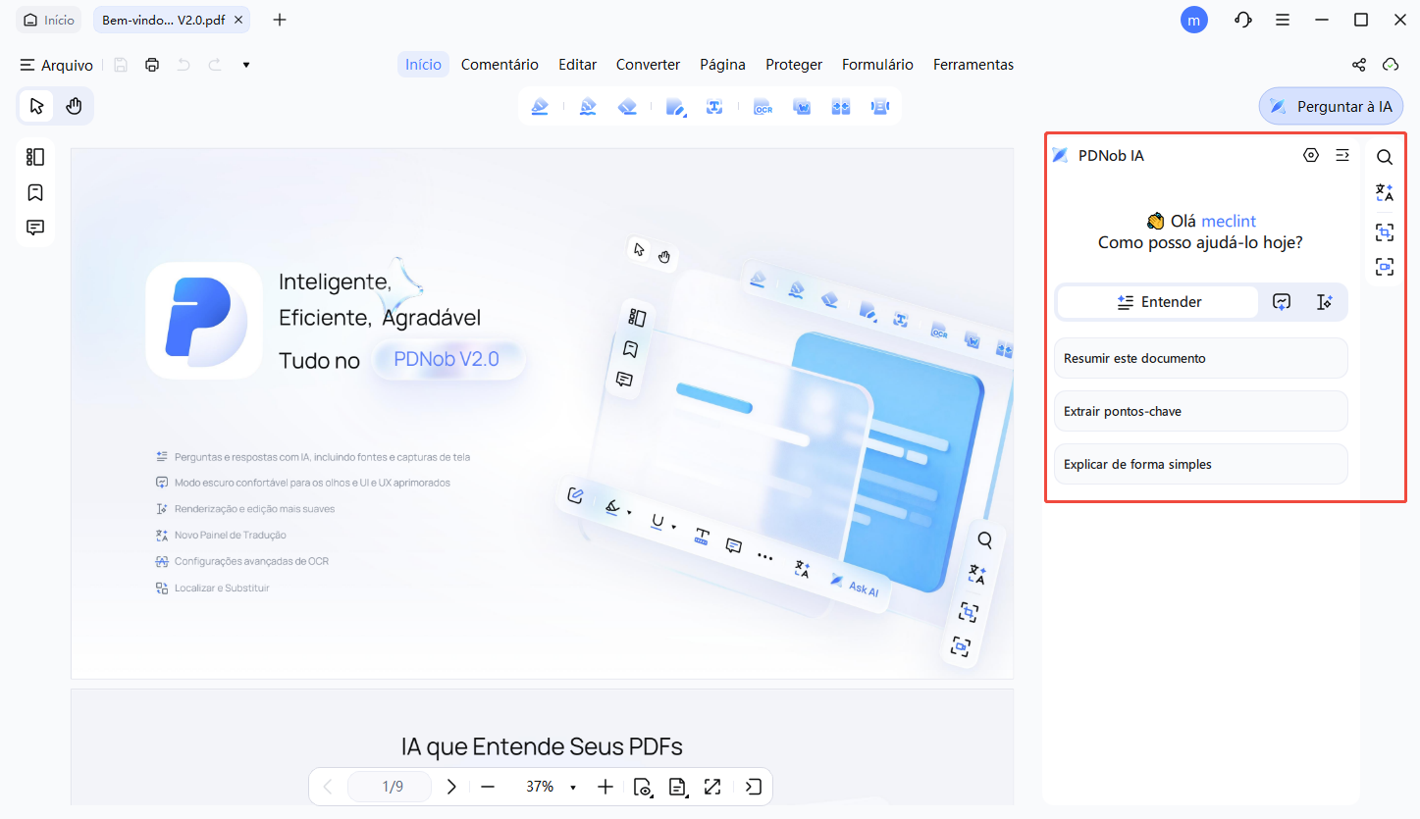Switch to the Converter tab
The height and width of the screenshot is (819, 1420).
(x=648, y=64)
